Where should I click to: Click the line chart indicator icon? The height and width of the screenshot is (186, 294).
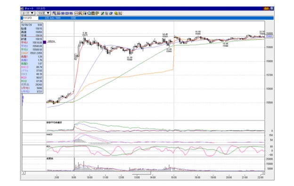[x=76, y=13]
